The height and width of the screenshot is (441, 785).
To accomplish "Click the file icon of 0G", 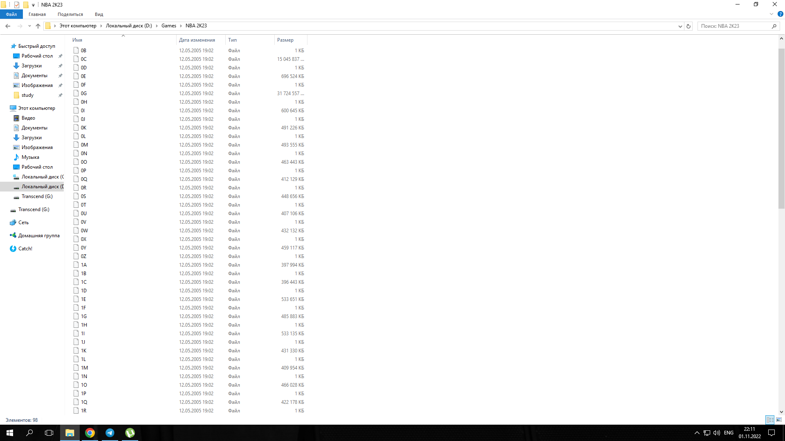I will coord(76,94).
